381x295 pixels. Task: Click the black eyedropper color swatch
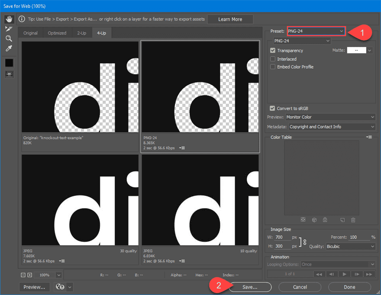tap(9, 63)
